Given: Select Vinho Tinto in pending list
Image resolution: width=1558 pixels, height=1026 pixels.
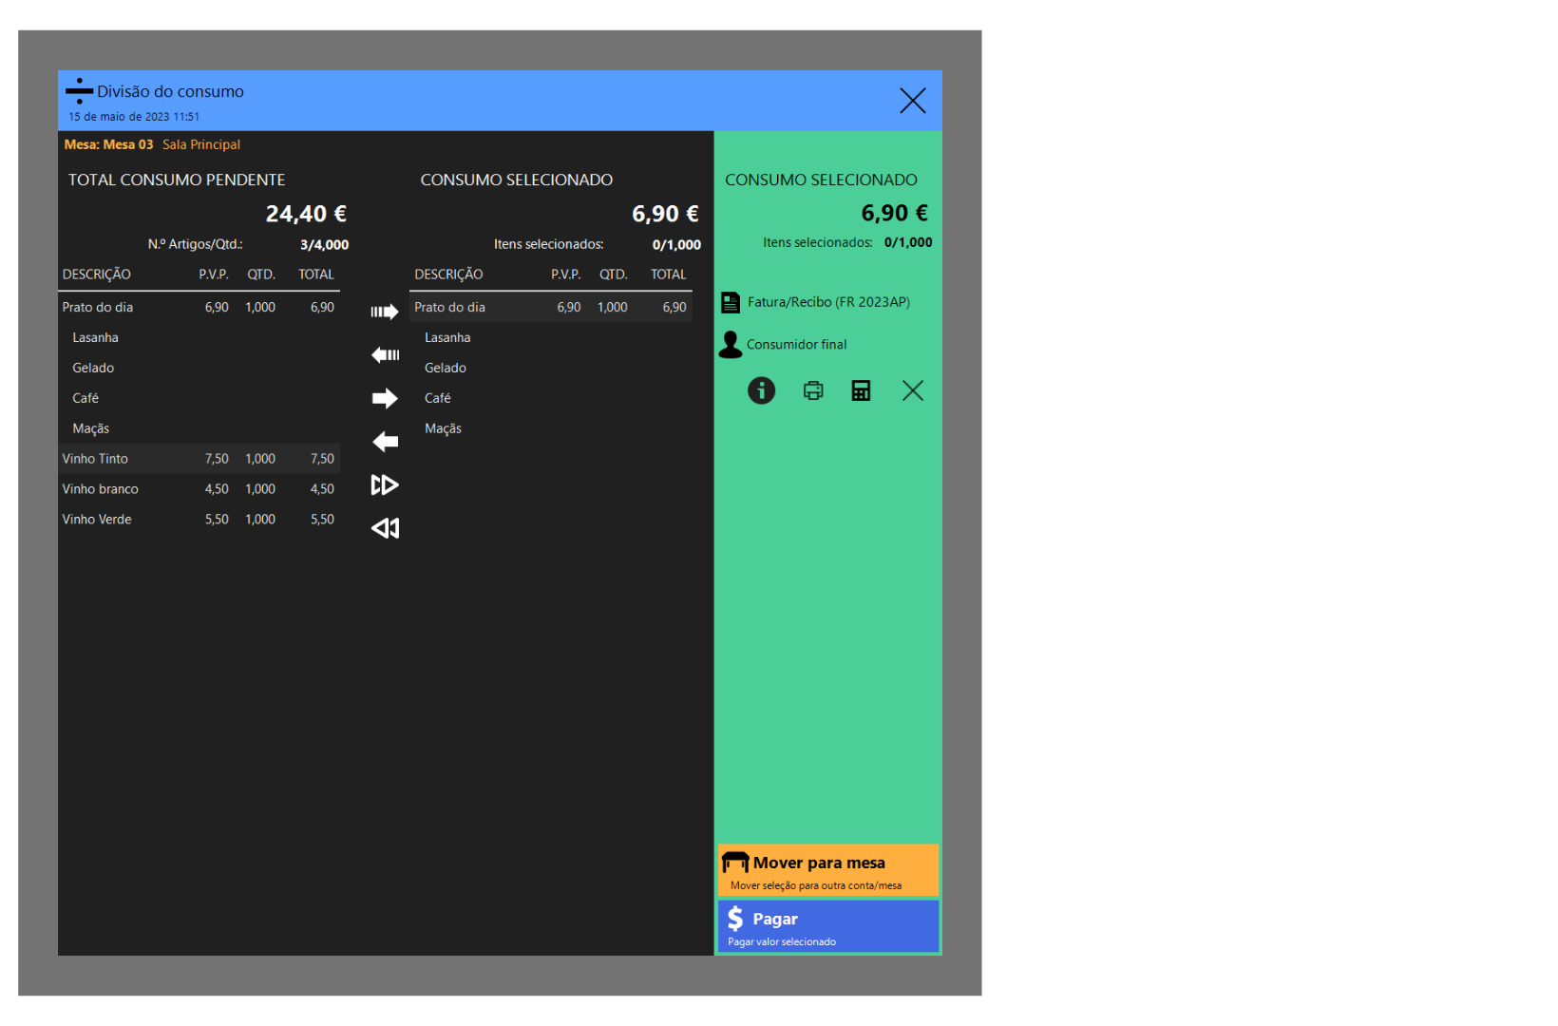Looking at the screenshot, I should click(199, 459).
